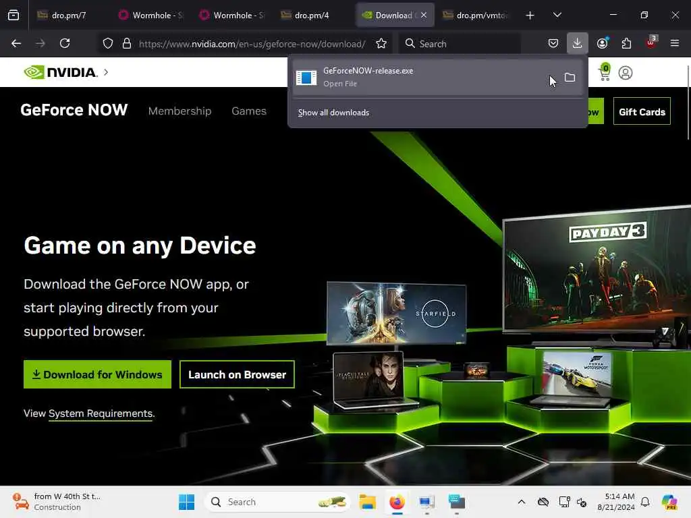Open the uBlock extension icon with badge
The width and height of the screenshot is (691, 518).
(651, 42)
